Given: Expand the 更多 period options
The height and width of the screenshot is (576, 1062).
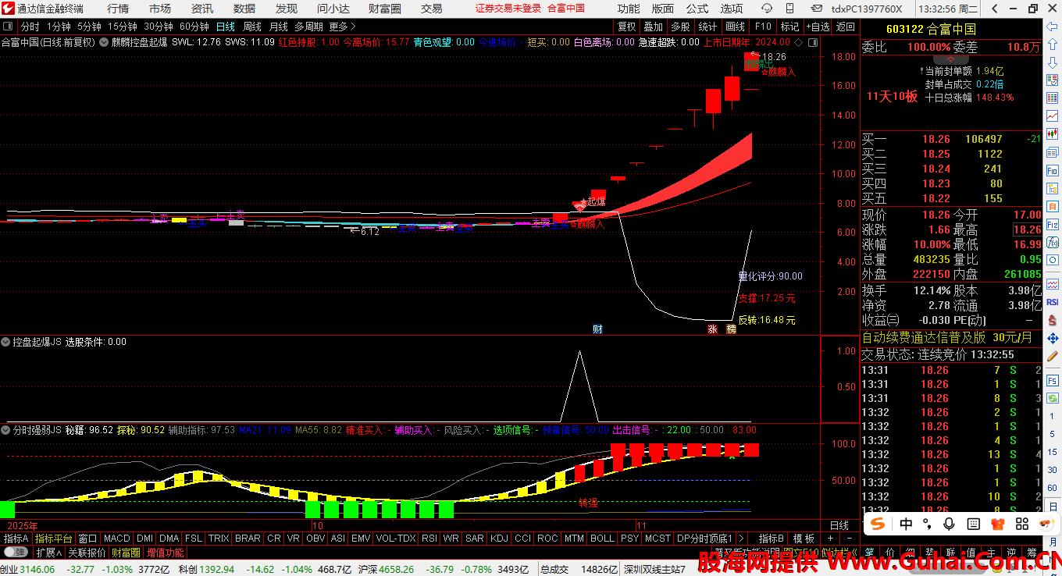Looking at the screenshot, I should pyautogui.click(x=342, y=27).
